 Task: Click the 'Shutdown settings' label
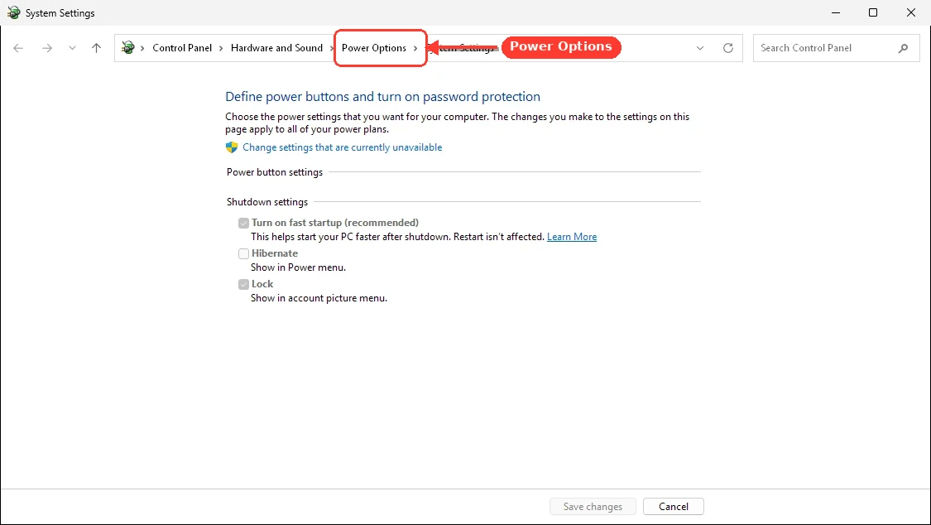[x=267, y=202]
